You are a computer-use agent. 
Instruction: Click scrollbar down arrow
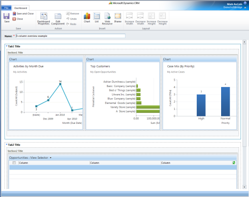tap(245, 187)
